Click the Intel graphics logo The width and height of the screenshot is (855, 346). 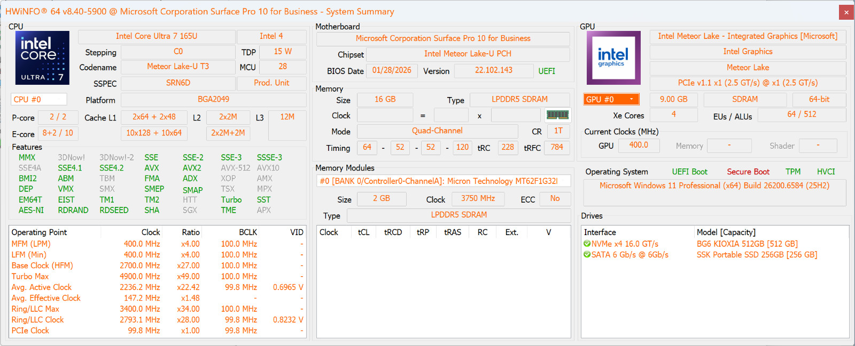coord(613,58)
